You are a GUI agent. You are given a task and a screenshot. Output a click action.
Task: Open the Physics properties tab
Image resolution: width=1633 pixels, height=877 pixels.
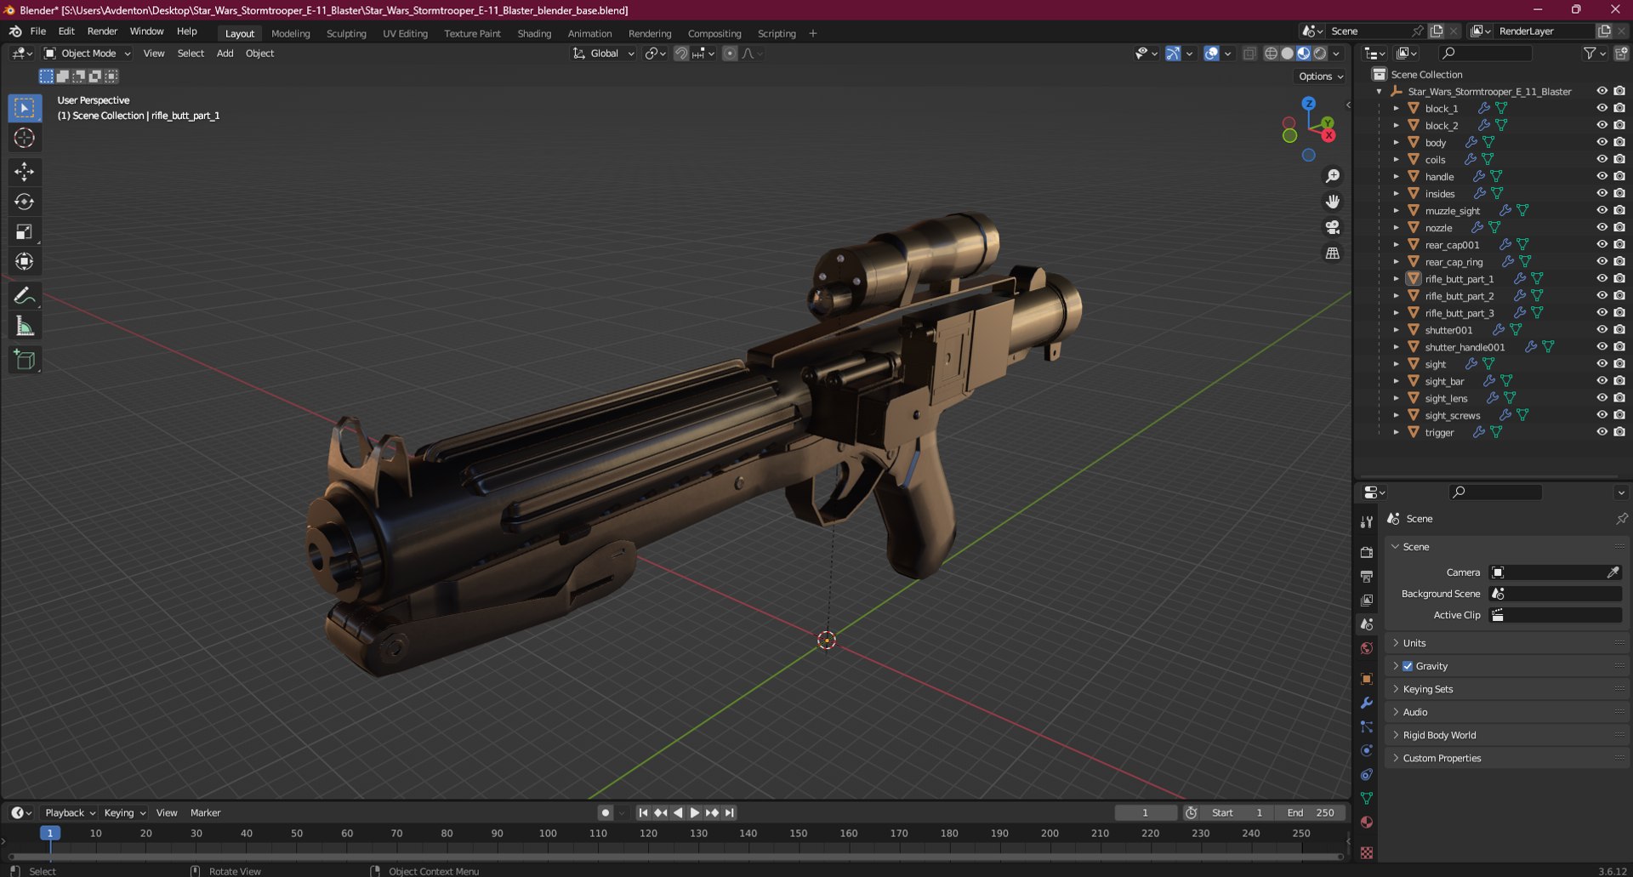pos(1367,750)
